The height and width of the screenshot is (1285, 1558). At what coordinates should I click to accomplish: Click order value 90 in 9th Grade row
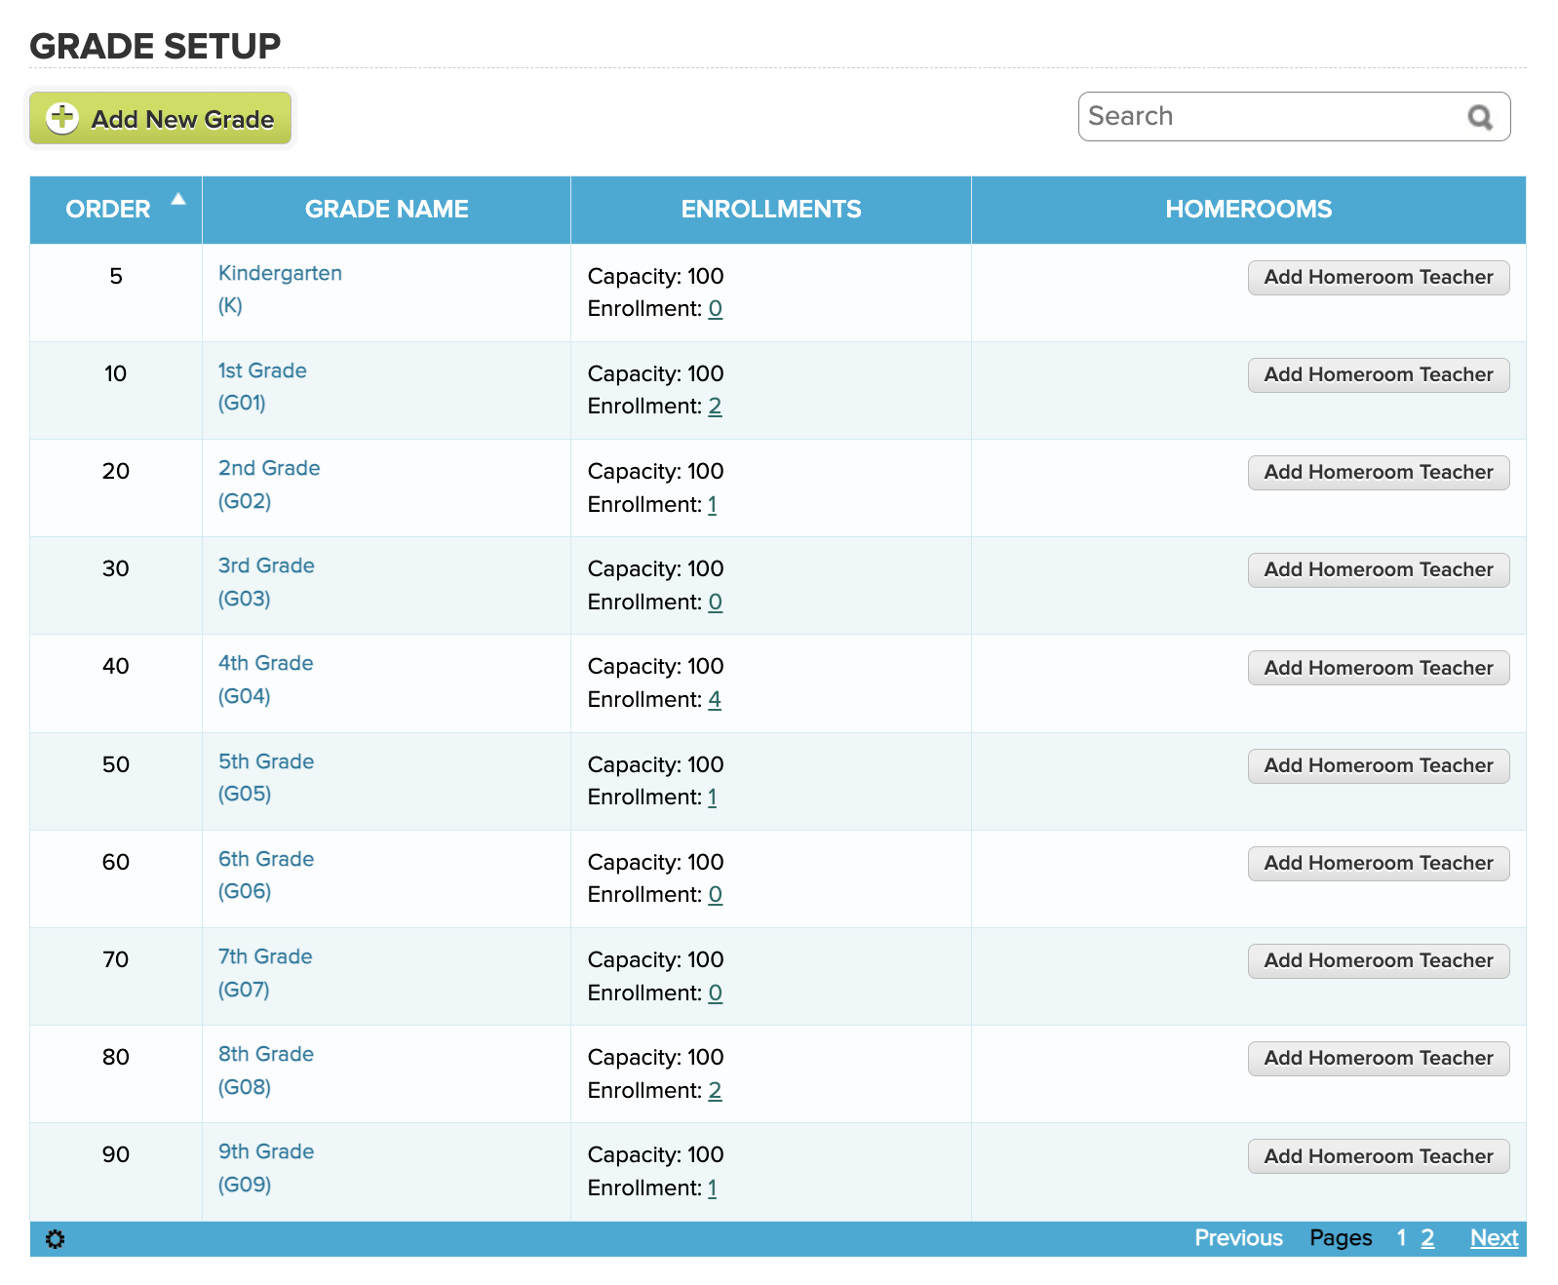[116, 1154]
